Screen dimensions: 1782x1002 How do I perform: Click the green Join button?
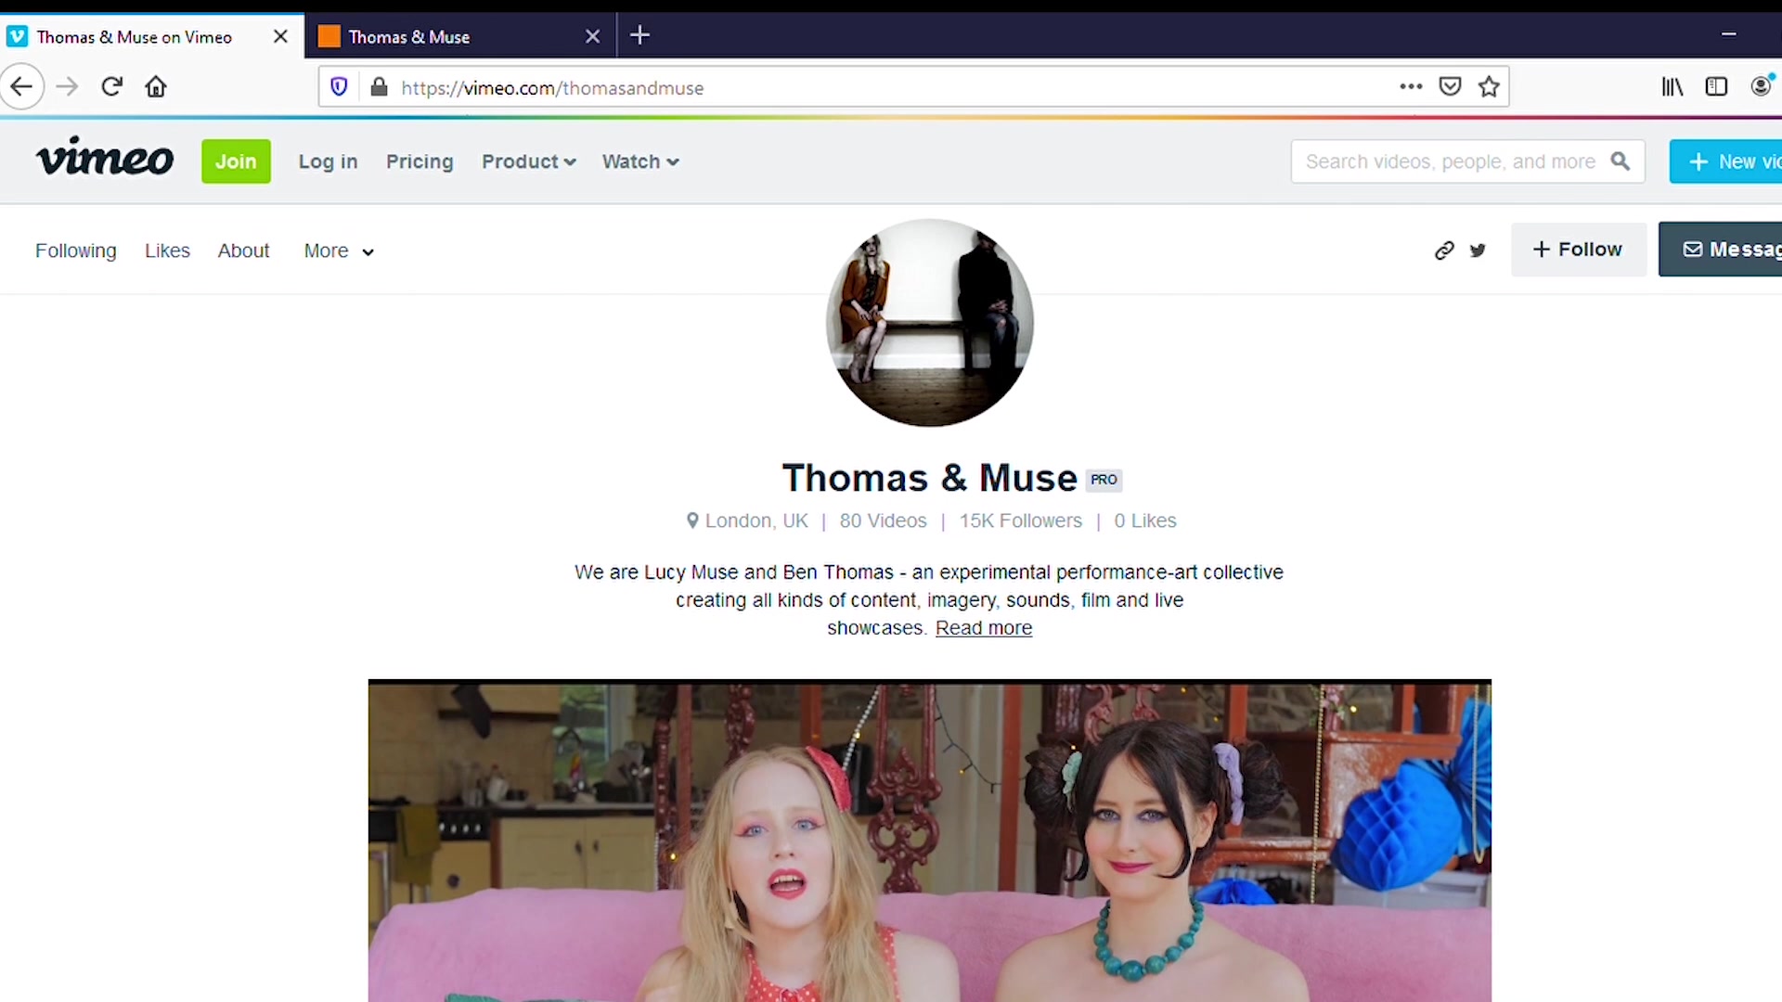point(236,161)
